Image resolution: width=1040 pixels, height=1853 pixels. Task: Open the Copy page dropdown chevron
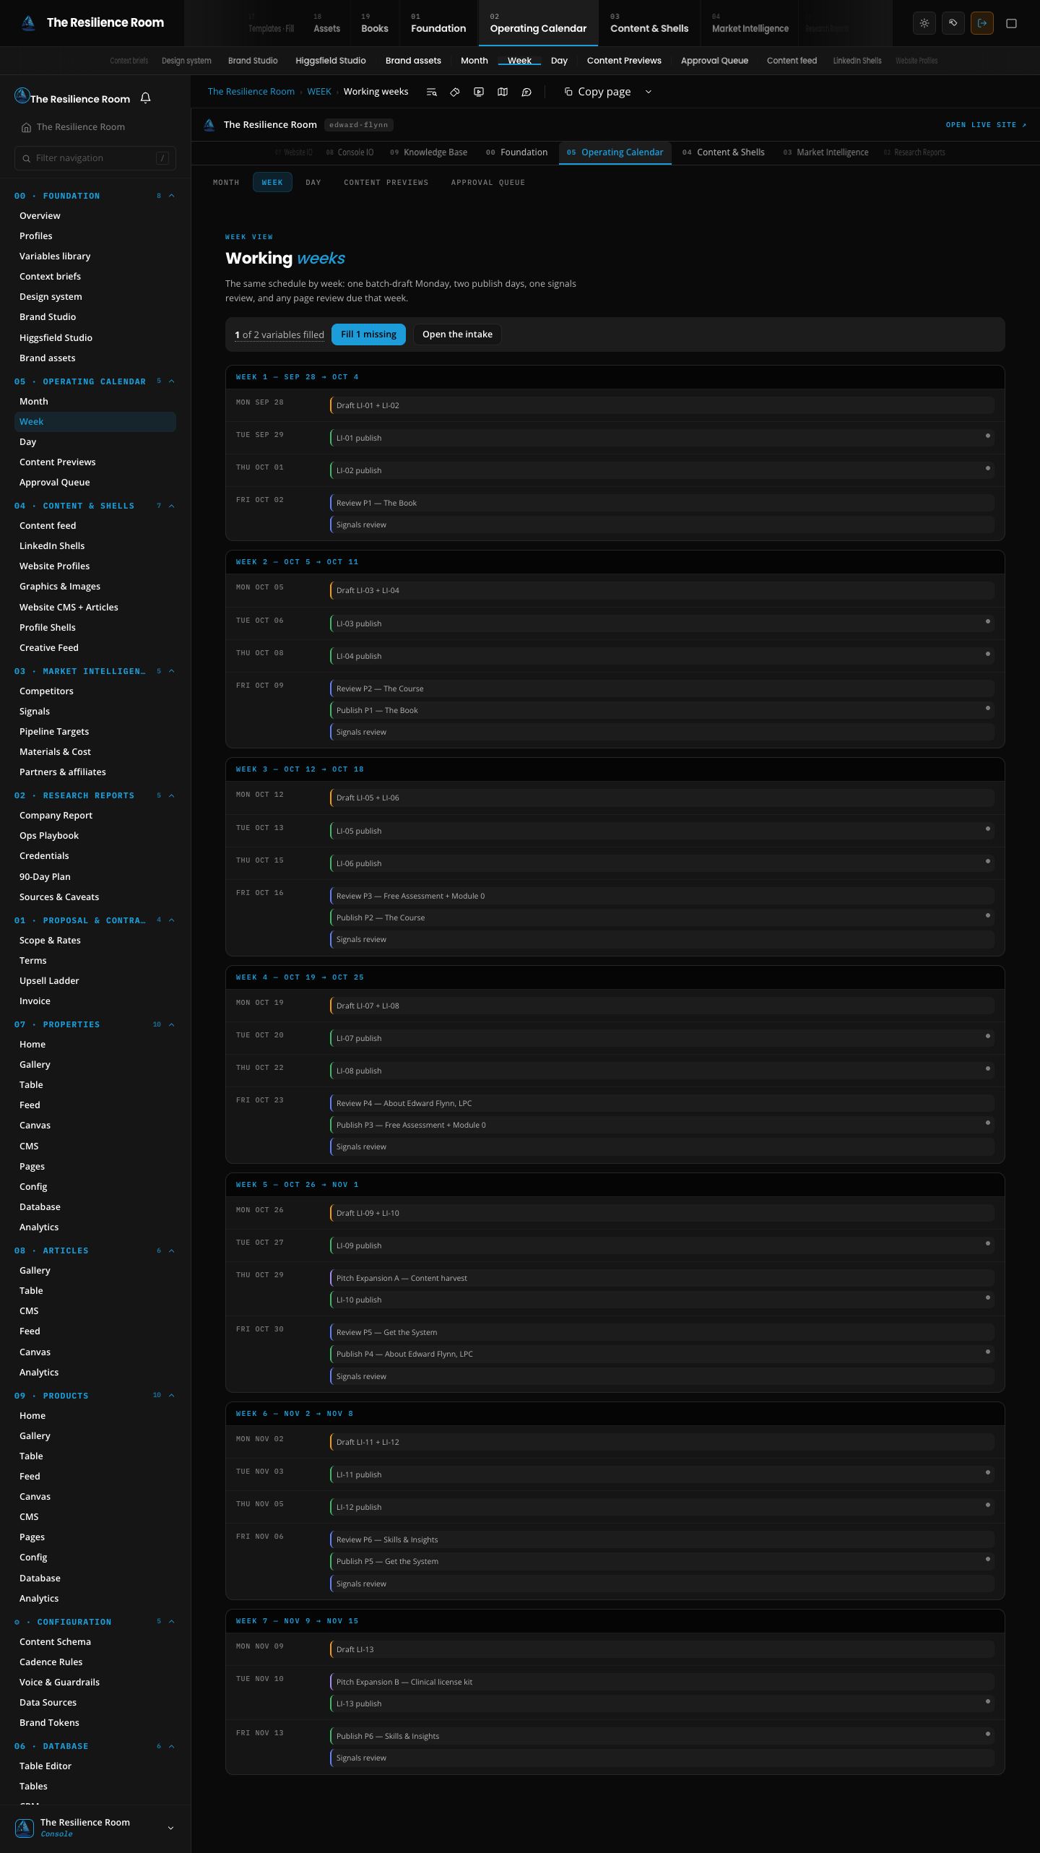click(x=648, y=92)
